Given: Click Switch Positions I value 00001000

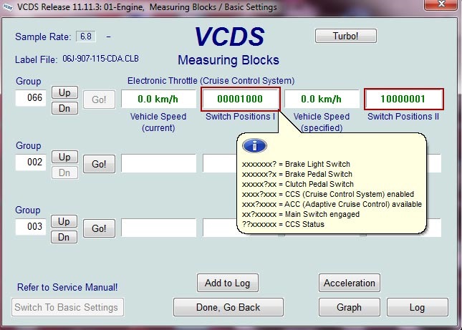Looking at the screenshot, I should click(240, 99).
